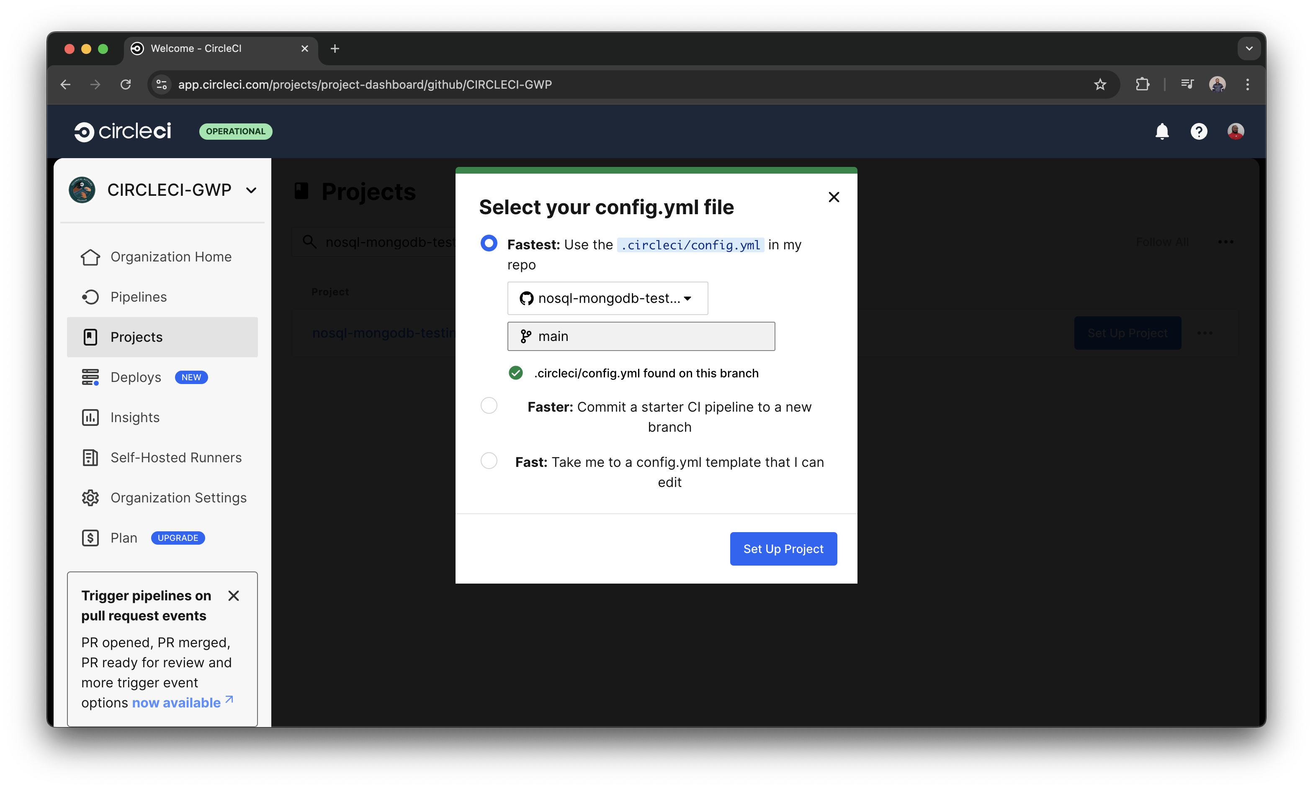
Task: Open Insights from the sidebar
Action: point(135,417)
